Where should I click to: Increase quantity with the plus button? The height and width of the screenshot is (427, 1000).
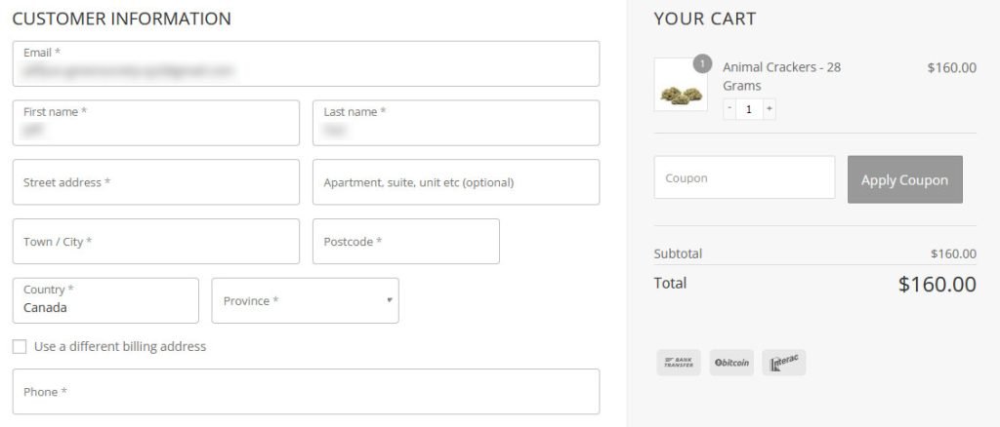[x=769, y=109]
